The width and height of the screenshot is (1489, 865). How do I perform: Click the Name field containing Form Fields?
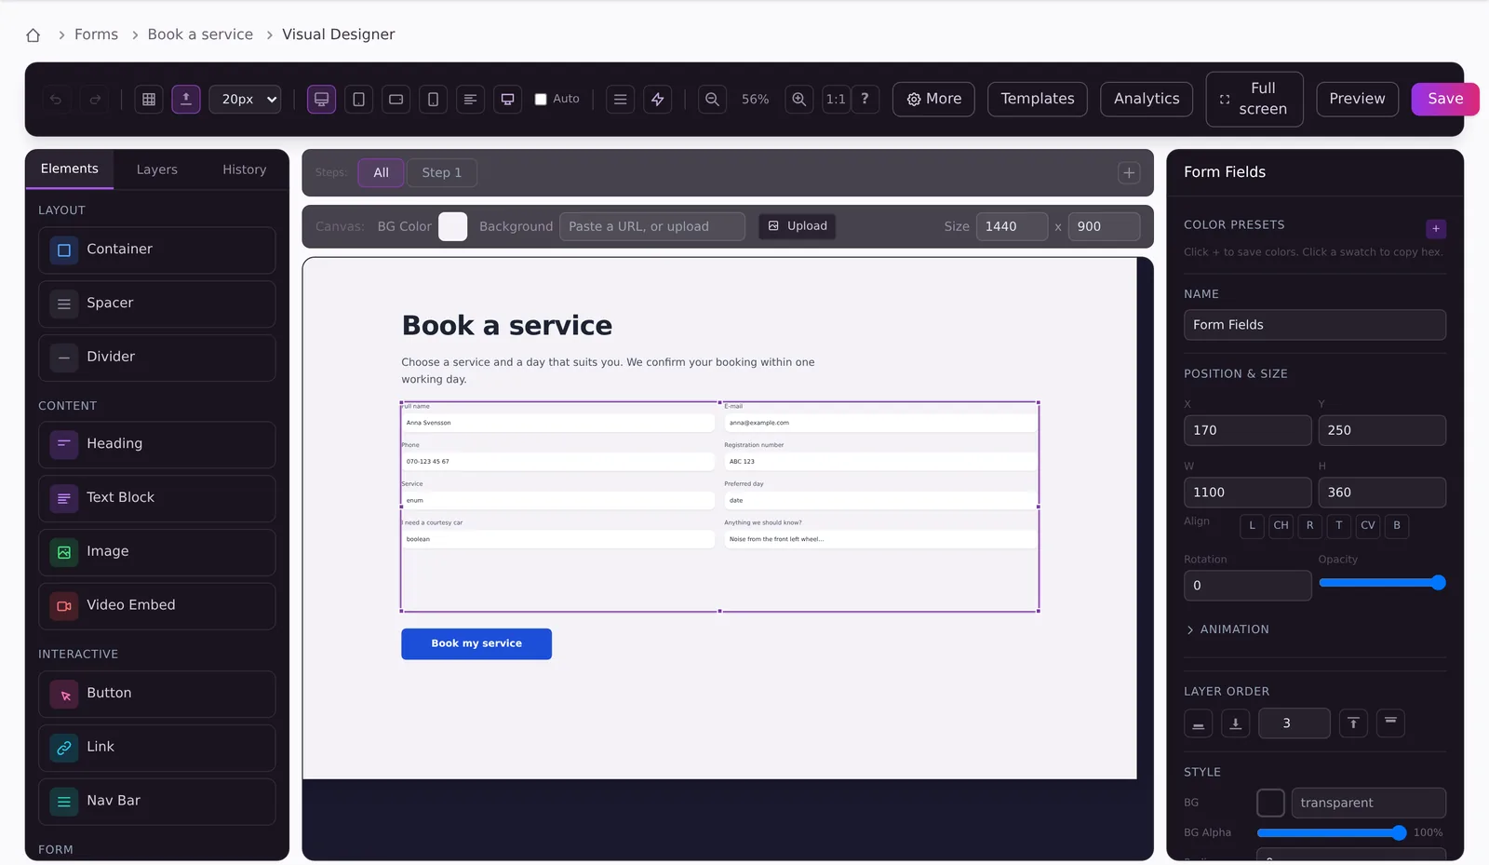click(1314, 325)
